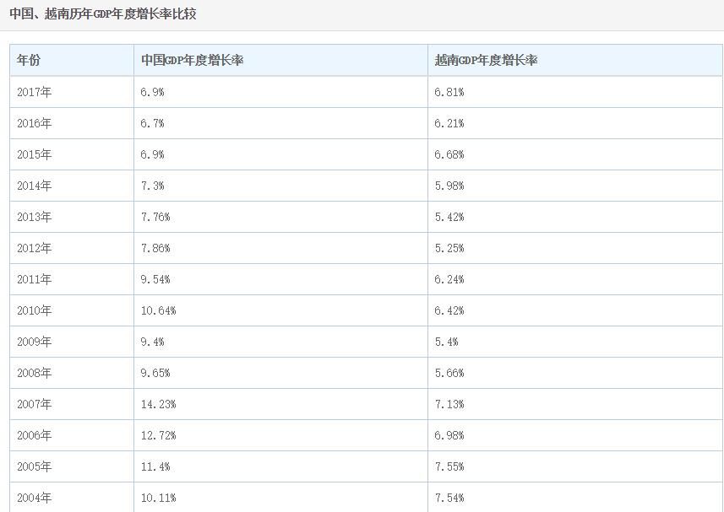Click Vietnam's 7.13% cell for 2007
Image resolution: width=724 pixels, height=512 pixels.
tap(449, 404)
